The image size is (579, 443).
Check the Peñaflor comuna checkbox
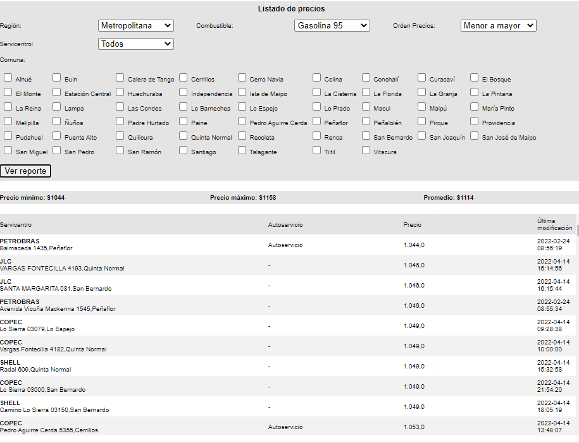(x=317, y=121)
